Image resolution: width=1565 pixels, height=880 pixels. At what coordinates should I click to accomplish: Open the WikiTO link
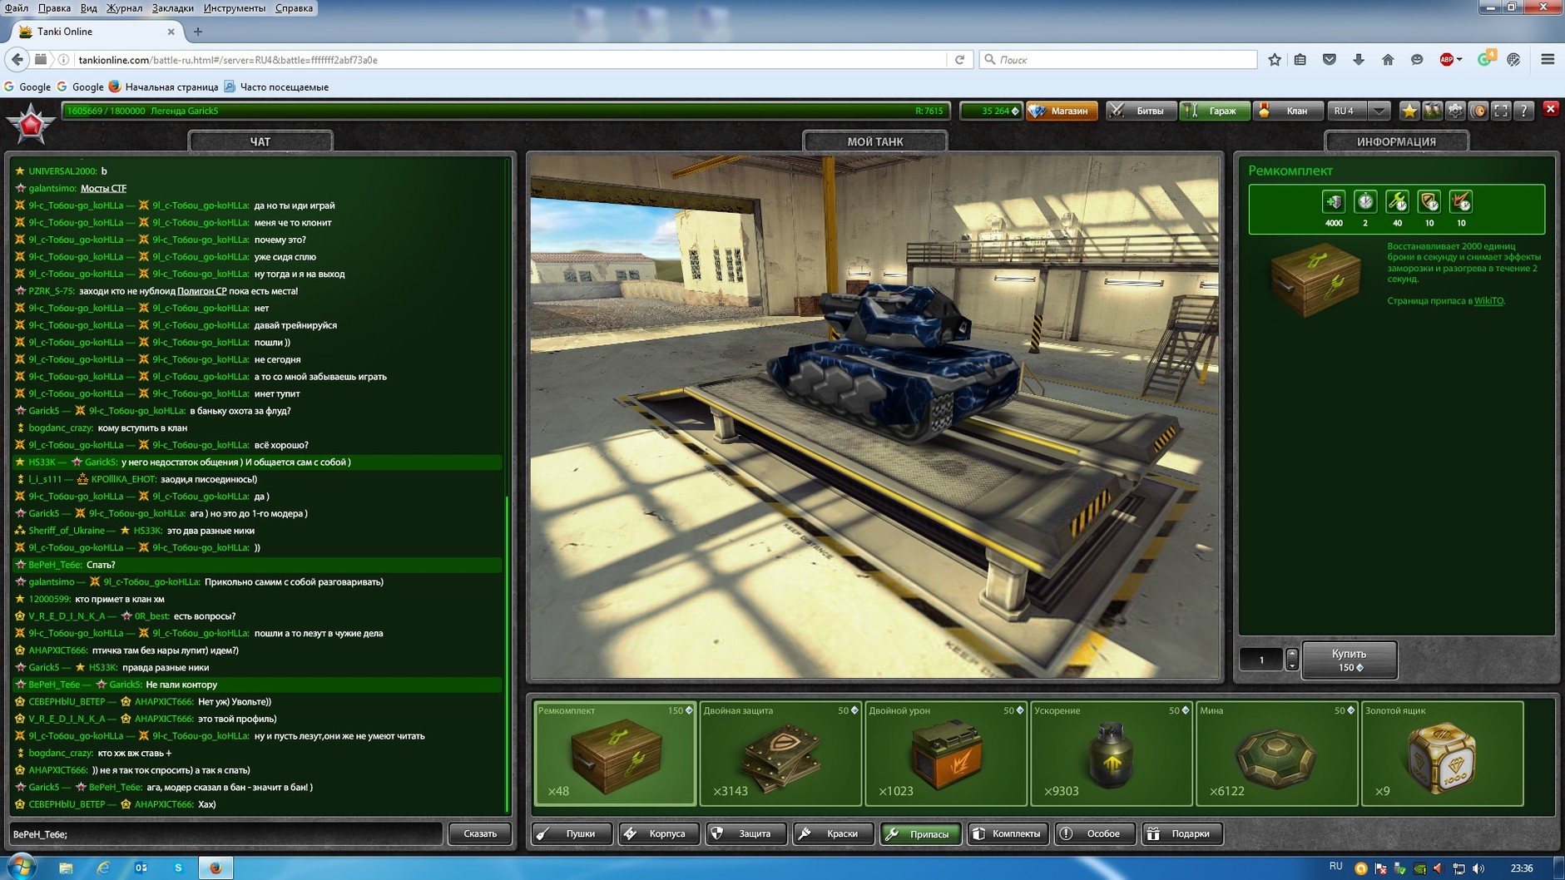(x=1488, y=301)
